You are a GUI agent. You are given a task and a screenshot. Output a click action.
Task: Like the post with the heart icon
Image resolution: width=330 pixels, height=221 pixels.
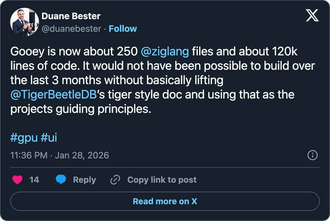[x=17, y=180]
